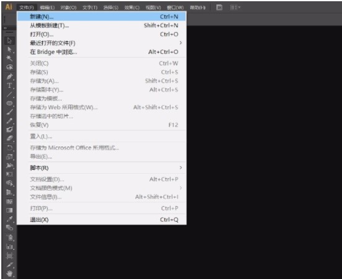Click the 导出(E)... menu entry

tap(102, 157)
